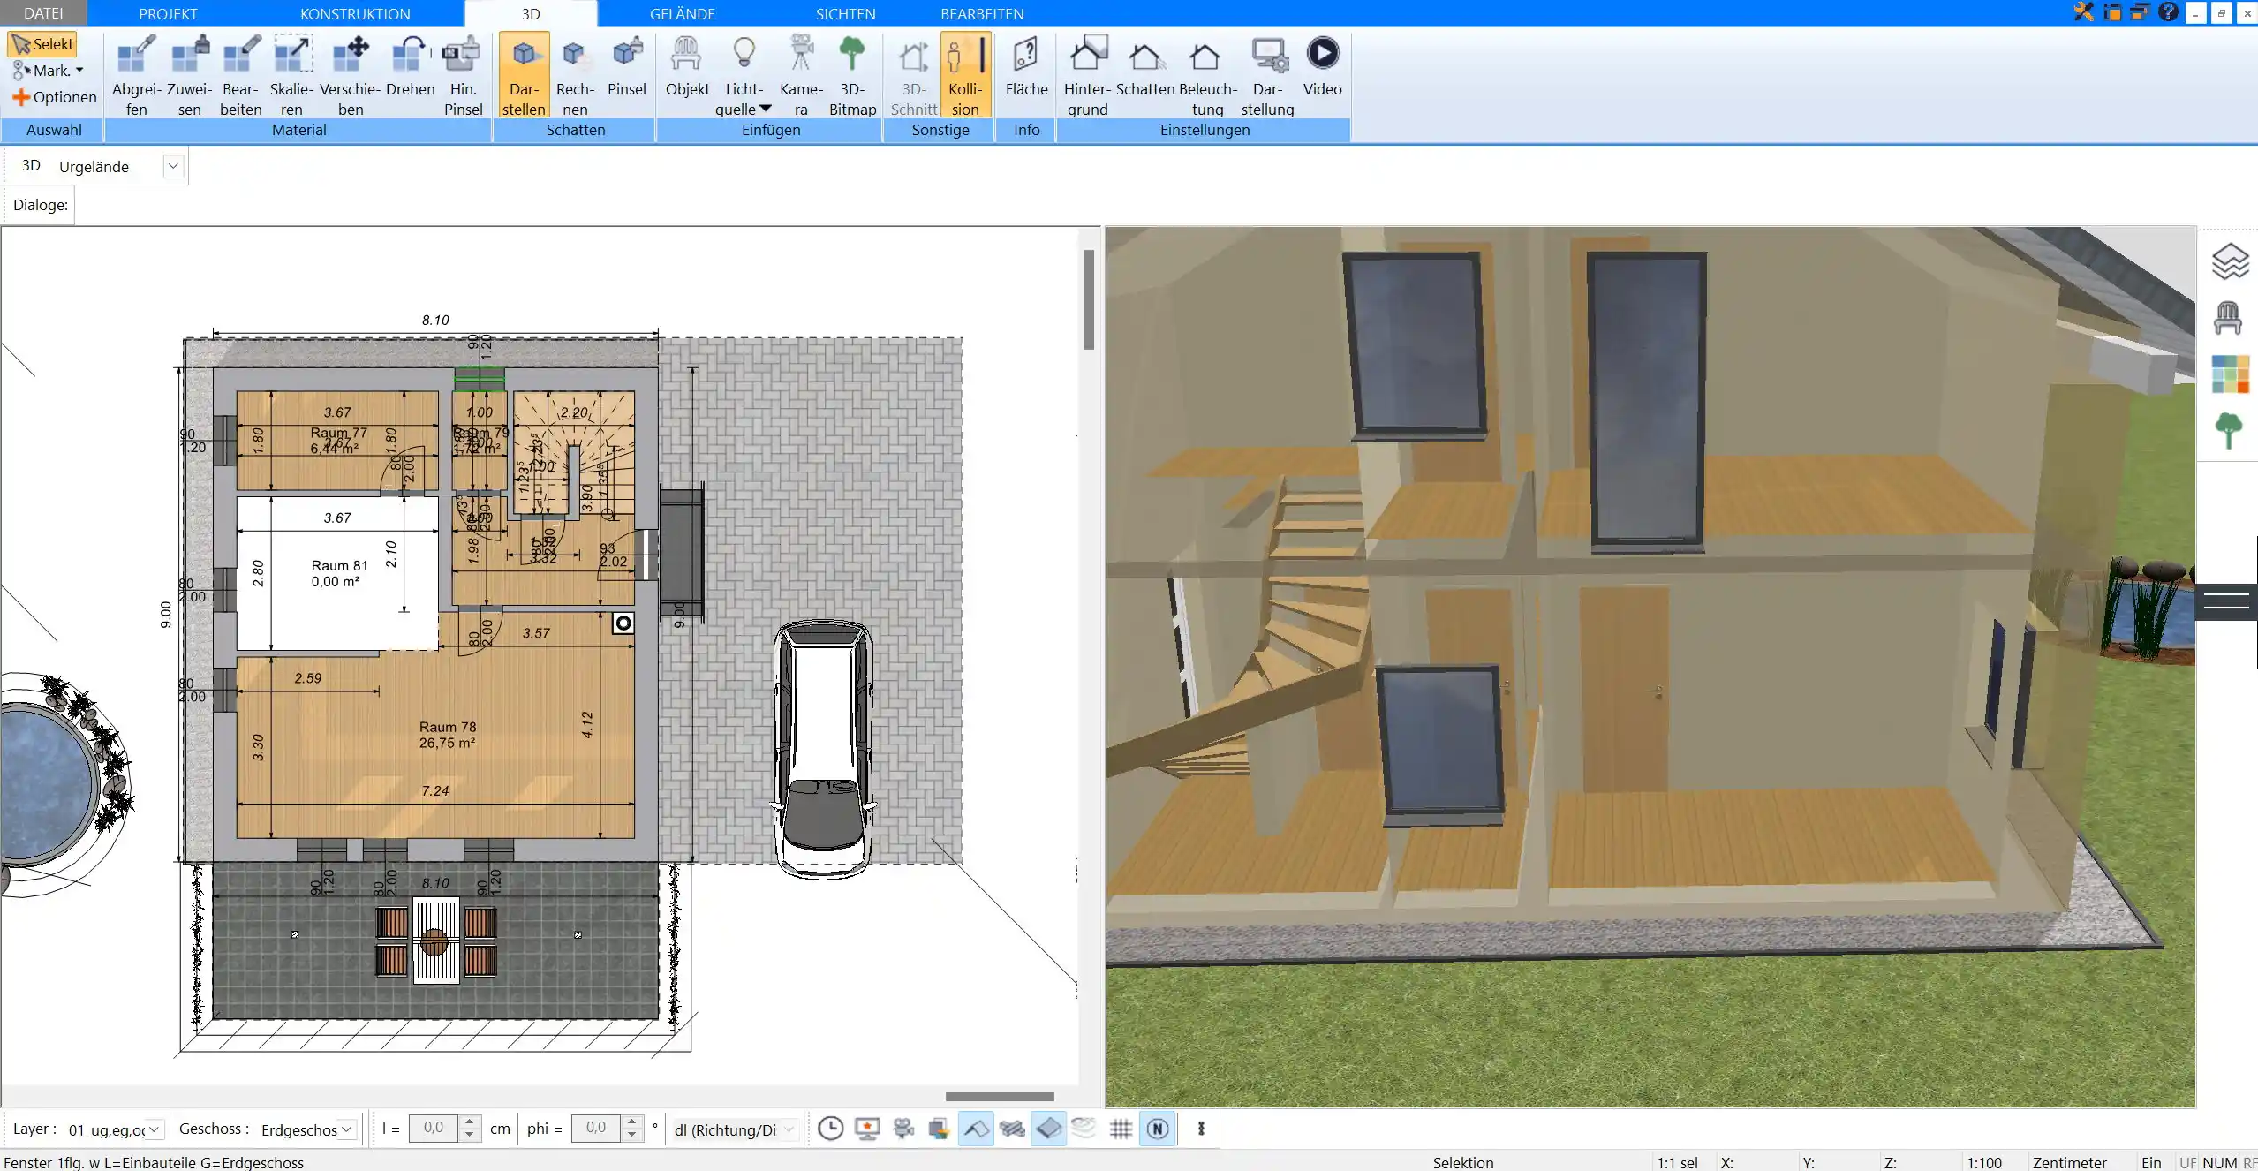Insert a Kamera into the scene
Viewport: 2258px width, 1171px height.
[801, 75]
